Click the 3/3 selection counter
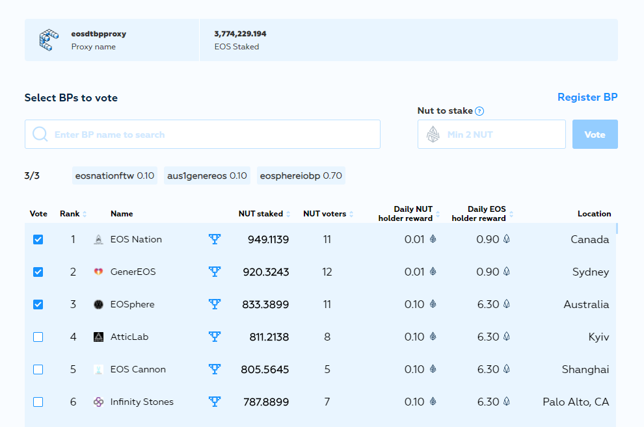The height and width of the screenshot is (427, 644). (x=32, y=175)
